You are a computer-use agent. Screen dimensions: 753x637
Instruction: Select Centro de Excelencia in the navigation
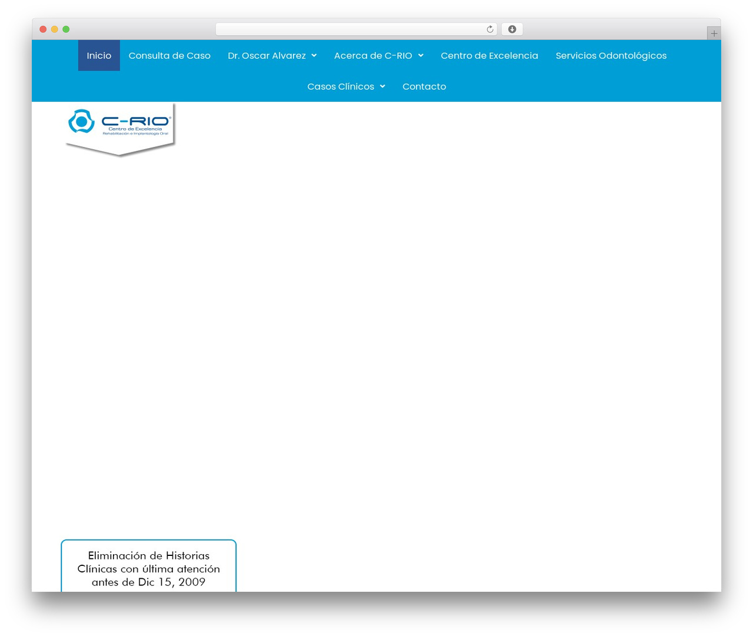click(x=489, y=56)
